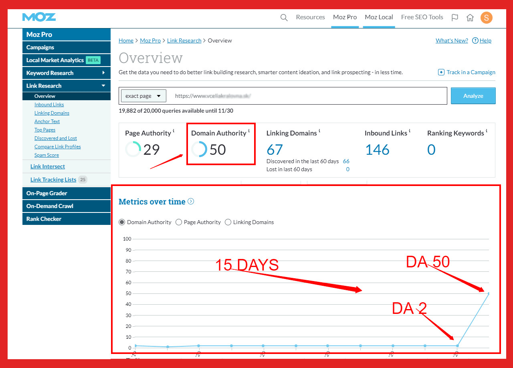Screen dimensions: 513x368
Task: Collapse the Link Research sidebar section
Action: [103, 86]
